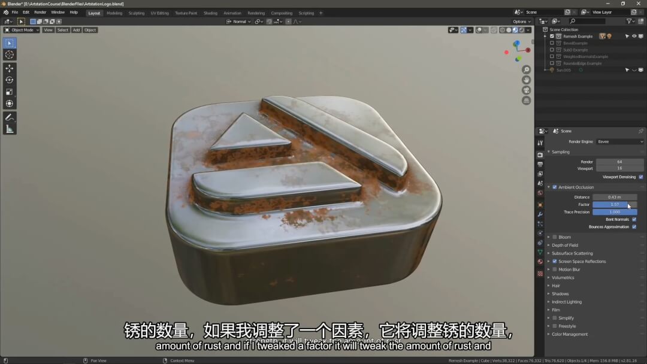Select the Select Box tool

click(10, 43)
